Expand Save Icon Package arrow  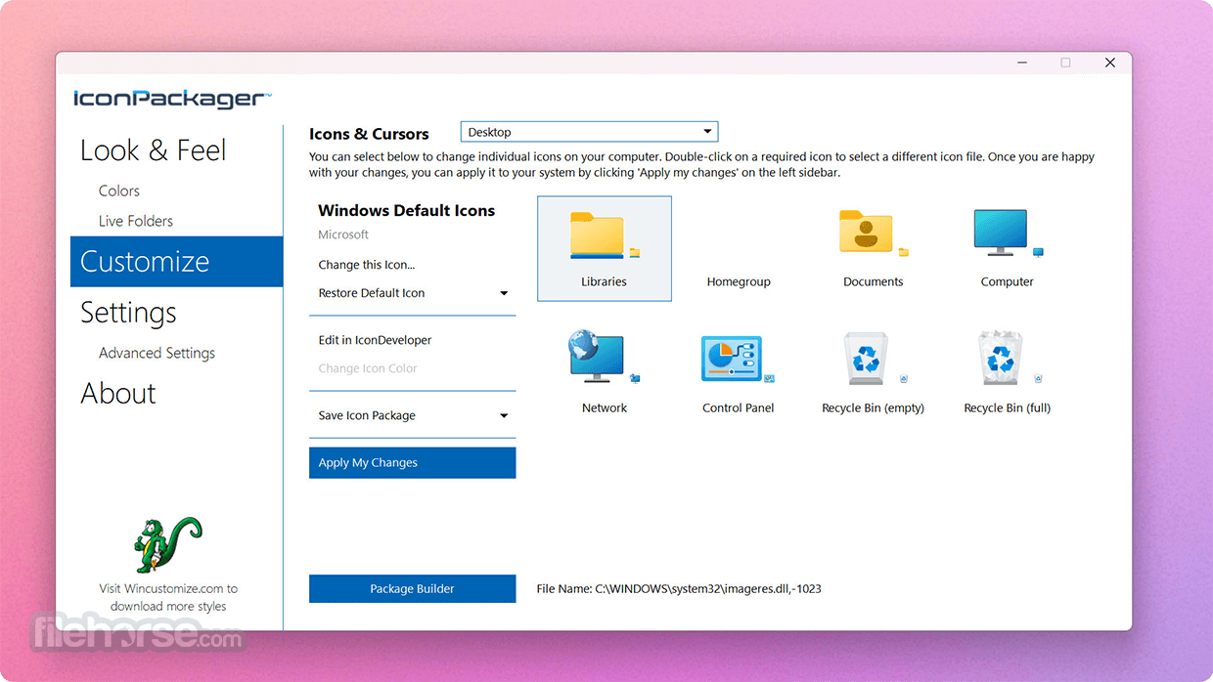(504, 416)
